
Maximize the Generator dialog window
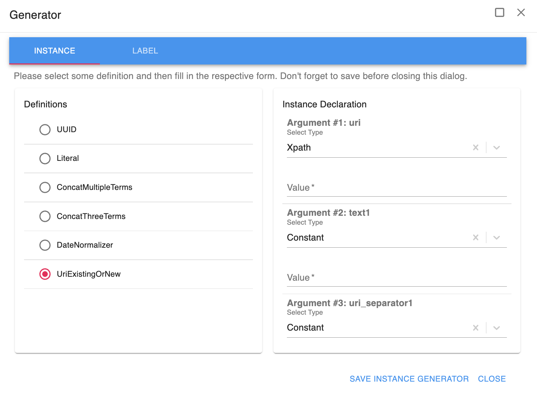[499, 13]
